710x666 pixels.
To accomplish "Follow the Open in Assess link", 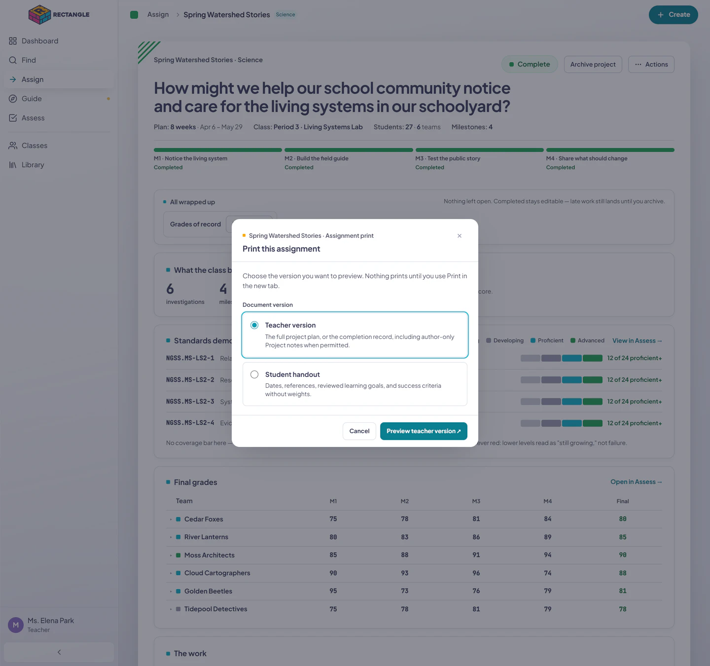I will click(x=636, y=482).
